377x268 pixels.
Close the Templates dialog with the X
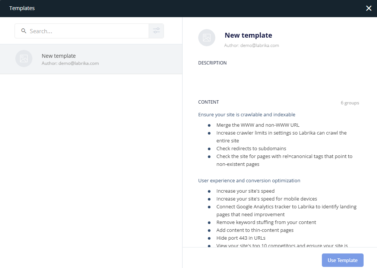tap(368, 8)
